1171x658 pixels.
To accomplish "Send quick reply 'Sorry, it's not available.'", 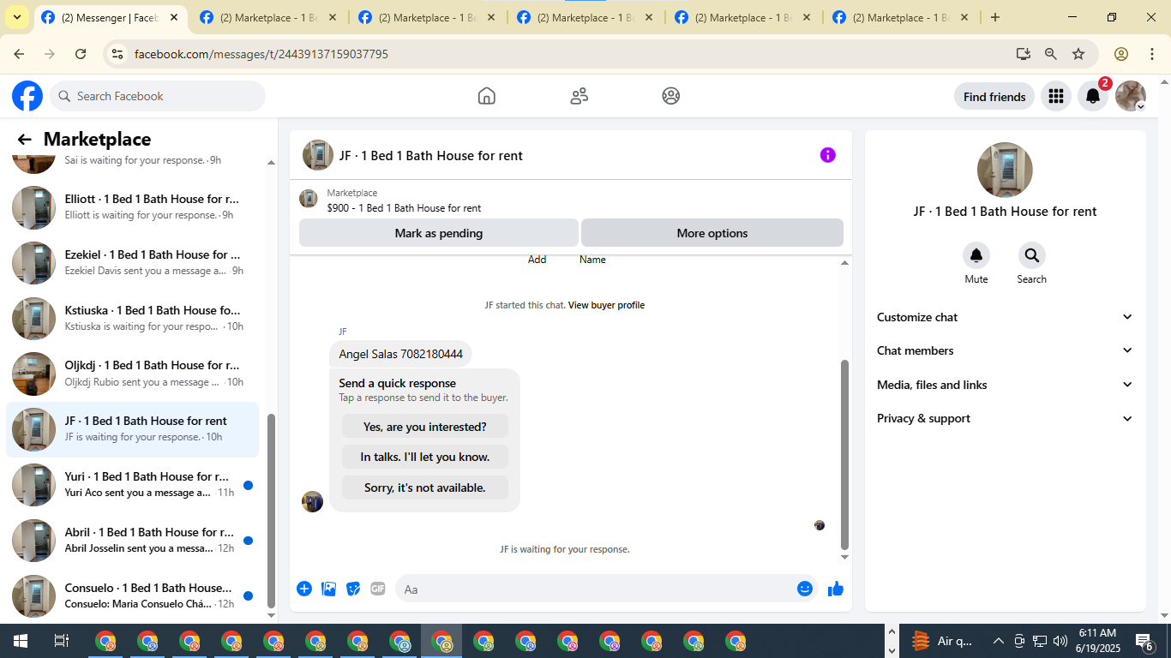I will 425,488.
